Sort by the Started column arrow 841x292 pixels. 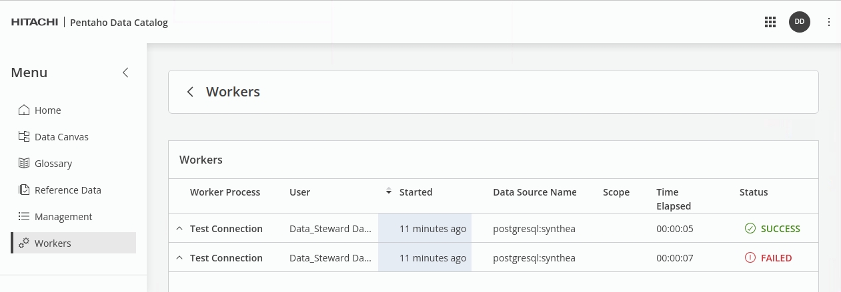389,192
